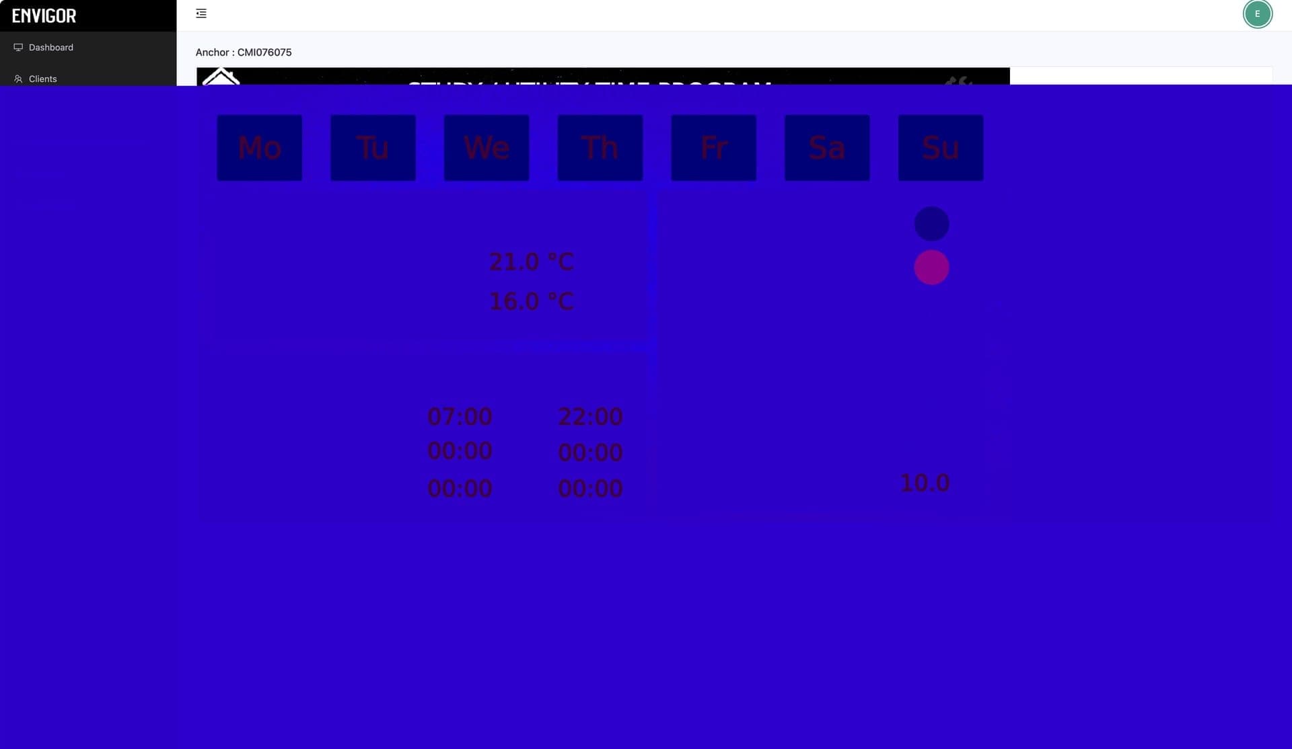Screen dimensions: 1292x749
Task: Select the Mo day button
Action: click(260, 147)
